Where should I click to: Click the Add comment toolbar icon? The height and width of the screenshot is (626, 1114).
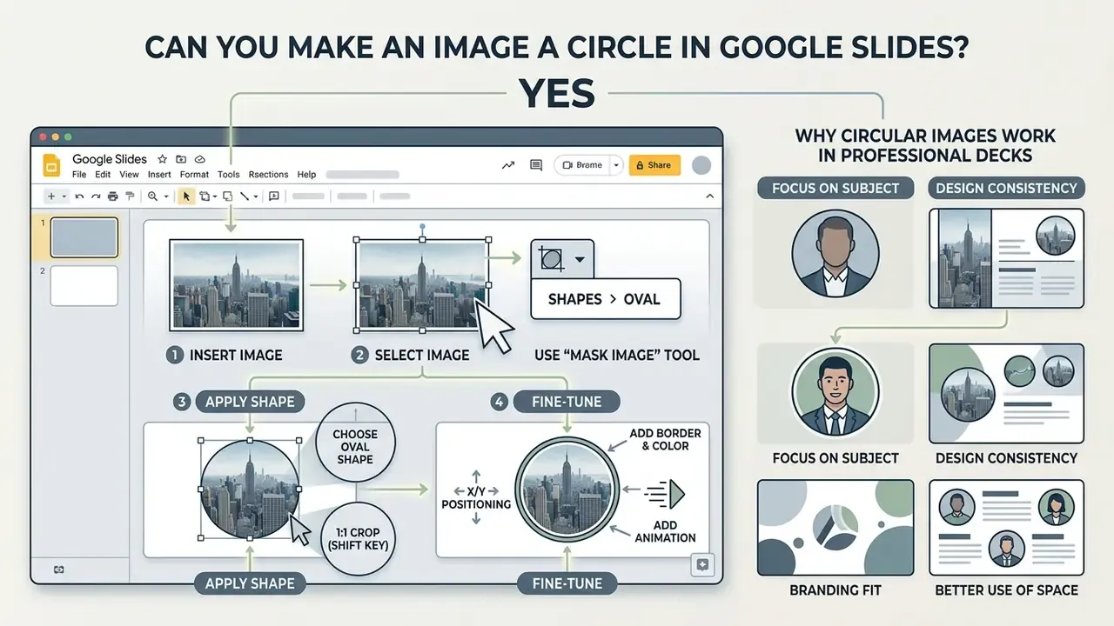pos(274,196)
